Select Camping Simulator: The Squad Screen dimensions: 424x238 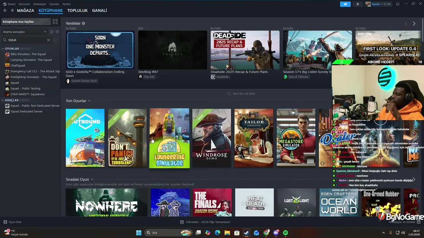click(x=31, y=60)
